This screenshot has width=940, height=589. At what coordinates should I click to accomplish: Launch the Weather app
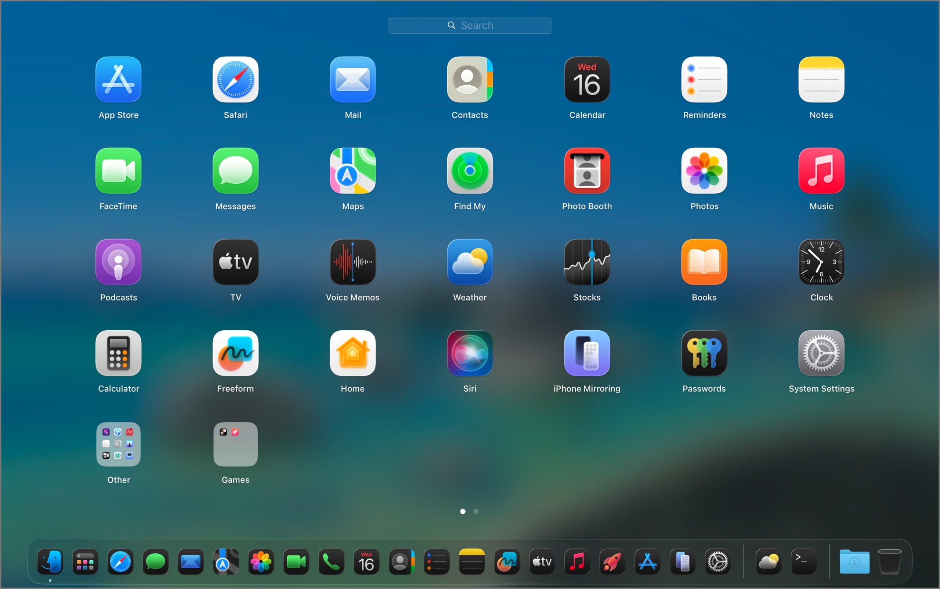pyautogui.click(x=469, y=262)
